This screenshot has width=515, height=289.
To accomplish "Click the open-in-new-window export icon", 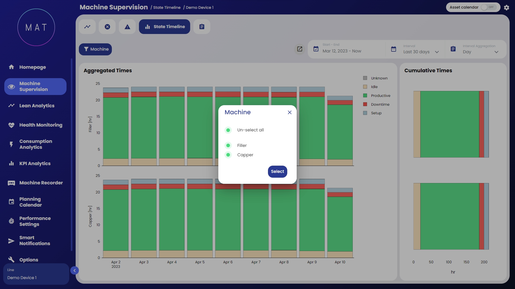I will click(x=300, y=49).
